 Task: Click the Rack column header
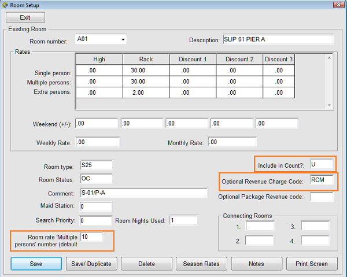146,59
